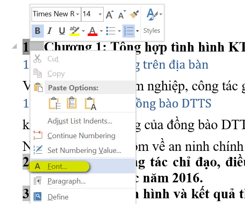Toggle Bold formatting in mini toolbar
This screenshot has width=245, height=204.
(x=38, y=31)
